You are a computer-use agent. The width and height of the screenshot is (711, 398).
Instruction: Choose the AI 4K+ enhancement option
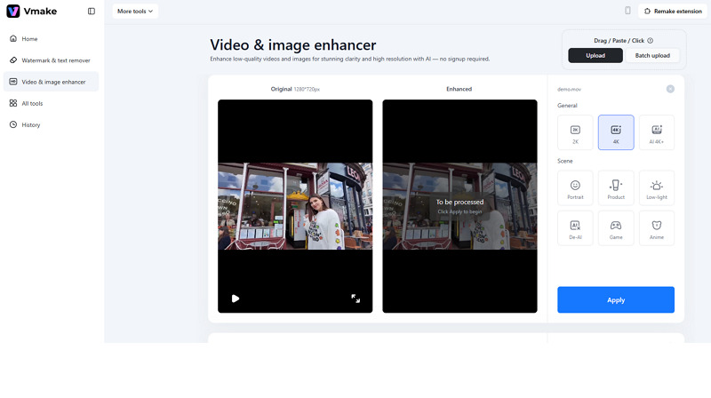pos(657,132)
